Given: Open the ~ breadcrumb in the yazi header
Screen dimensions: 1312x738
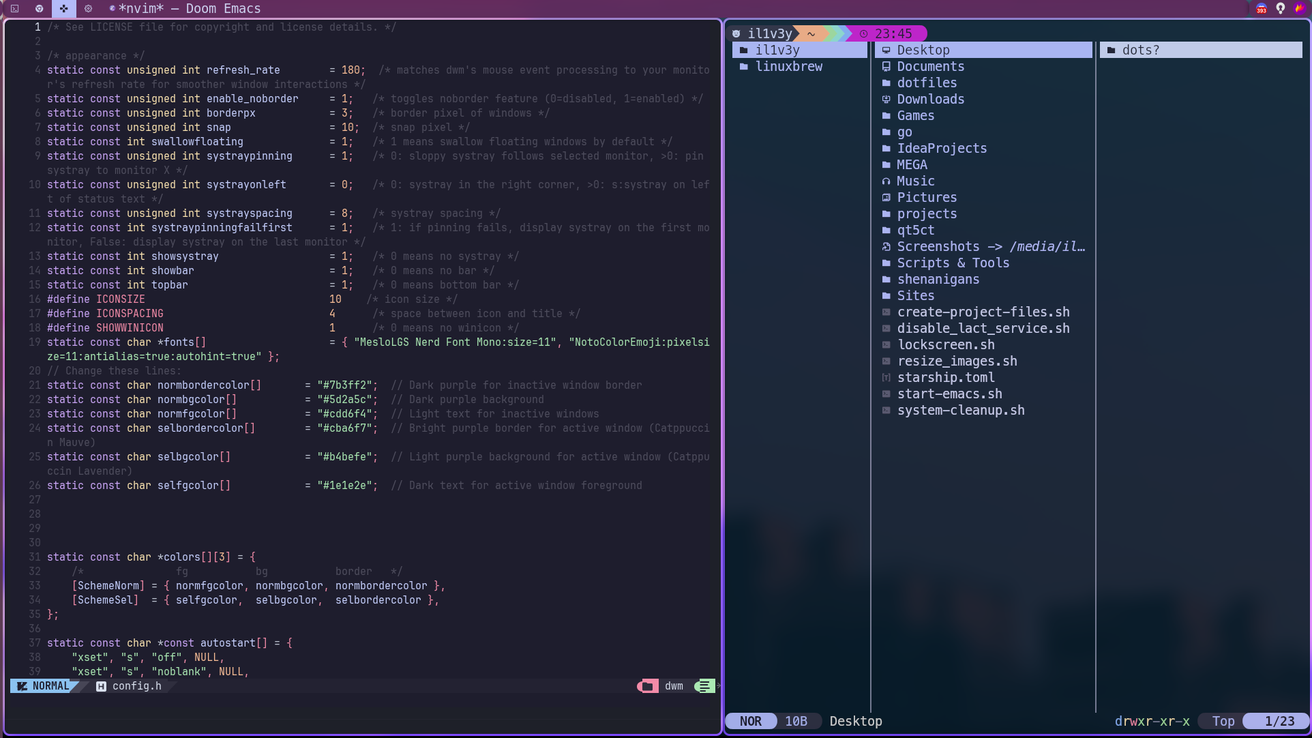Looking at the screenshot, I should click(x=810, y=33).
